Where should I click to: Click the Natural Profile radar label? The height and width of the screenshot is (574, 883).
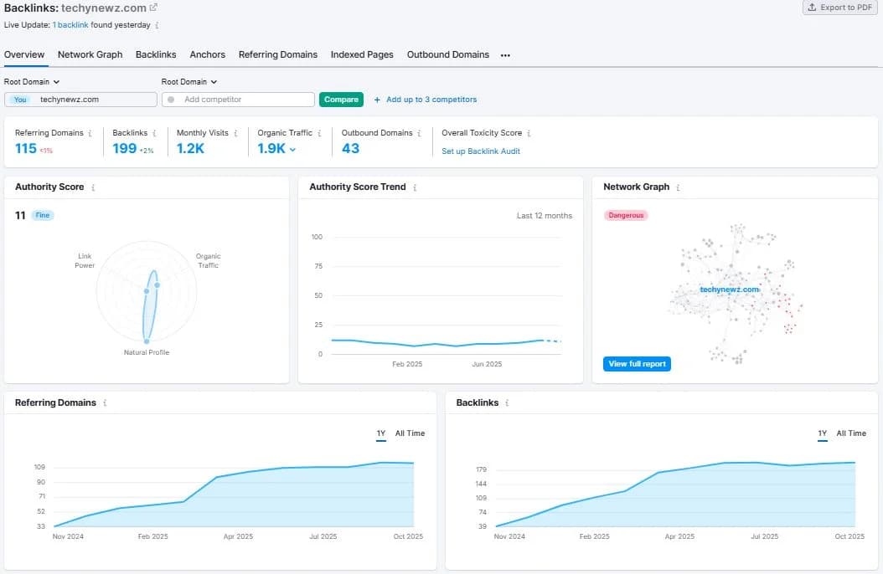click(147, 352)
